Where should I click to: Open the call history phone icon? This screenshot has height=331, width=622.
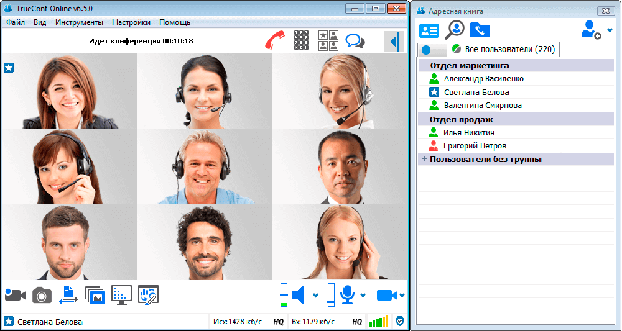click(x=480, y=30)
